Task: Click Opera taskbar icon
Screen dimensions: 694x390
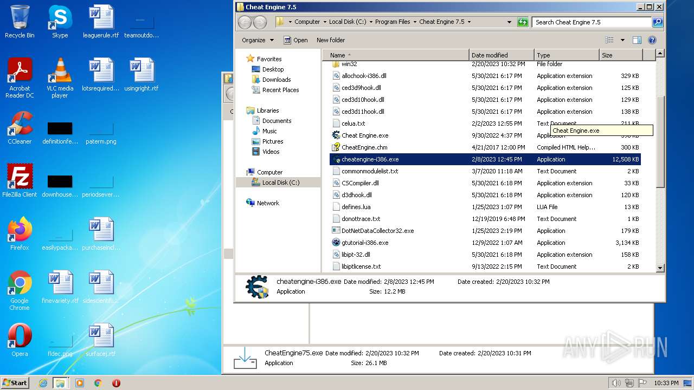Action: tap(116, 383)
